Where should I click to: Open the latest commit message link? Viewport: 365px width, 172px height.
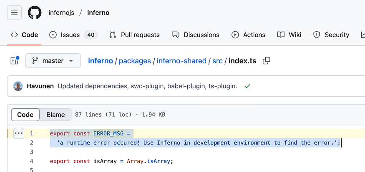pyautogui.click(x=147, y=86)
